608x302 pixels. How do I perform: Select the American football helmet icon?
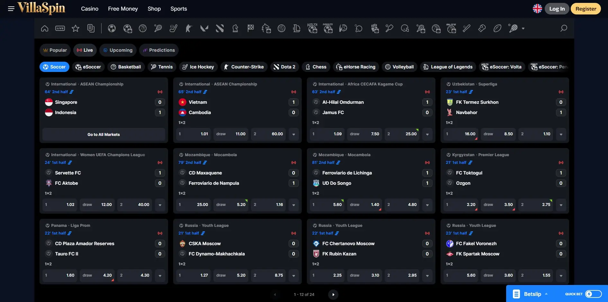405,28
